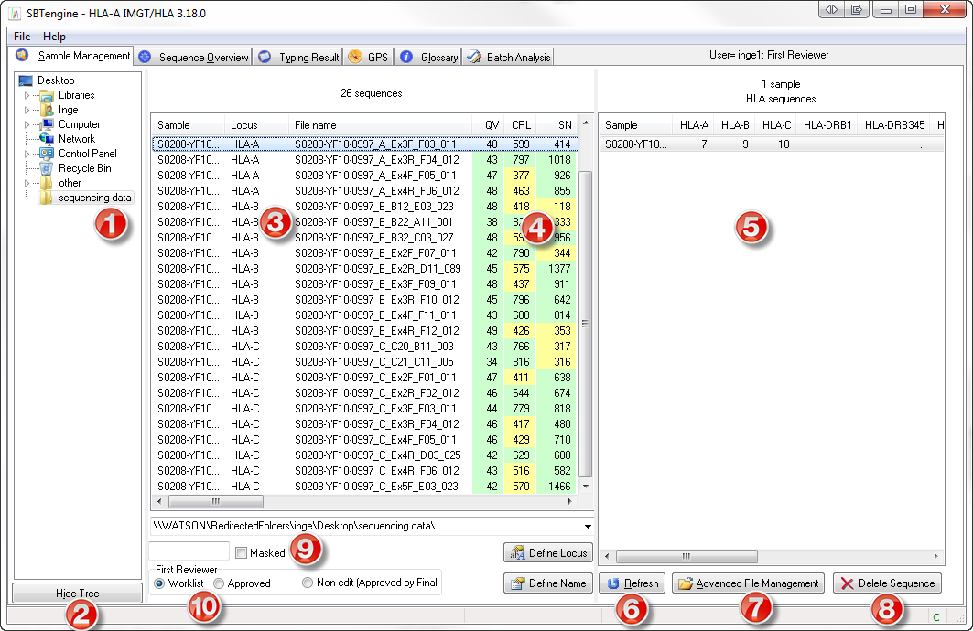Click the 'other' folder icon
The width and height of the screenshot is (973, 631).
pos(47,183)
